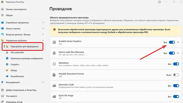
Task: Click the Управление файлами folder icon
Action: 2,41
